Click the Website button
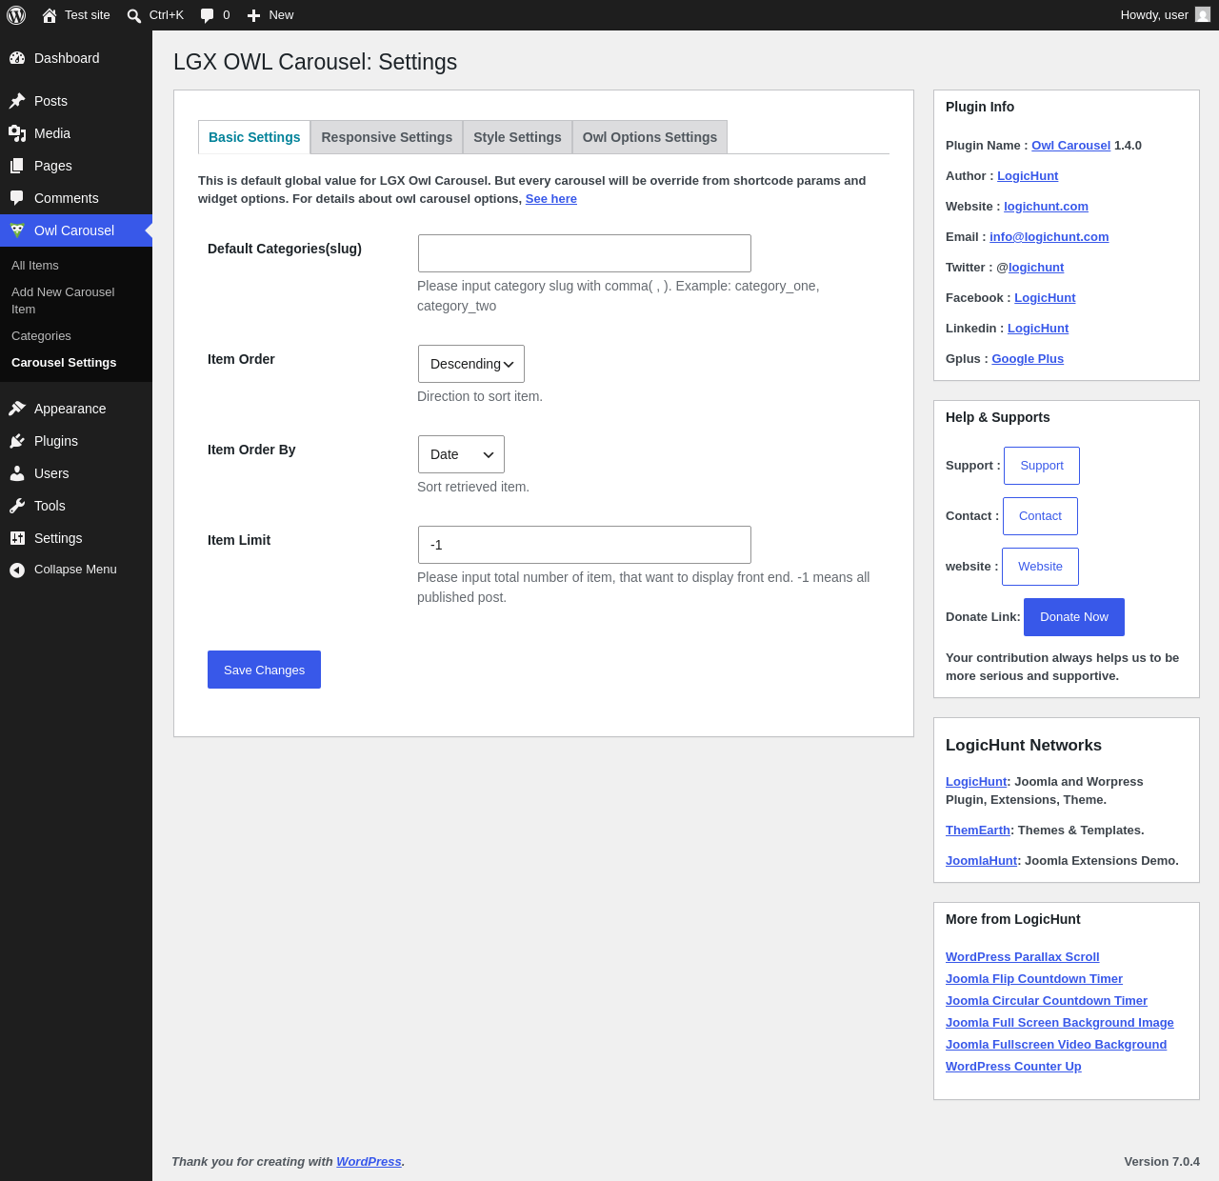Image resolution: width=1219 pixels, height=1181 pixels. coord(1040,567)
